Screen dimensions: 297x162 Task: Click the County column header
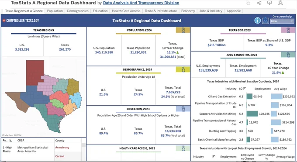pos(60,141)
